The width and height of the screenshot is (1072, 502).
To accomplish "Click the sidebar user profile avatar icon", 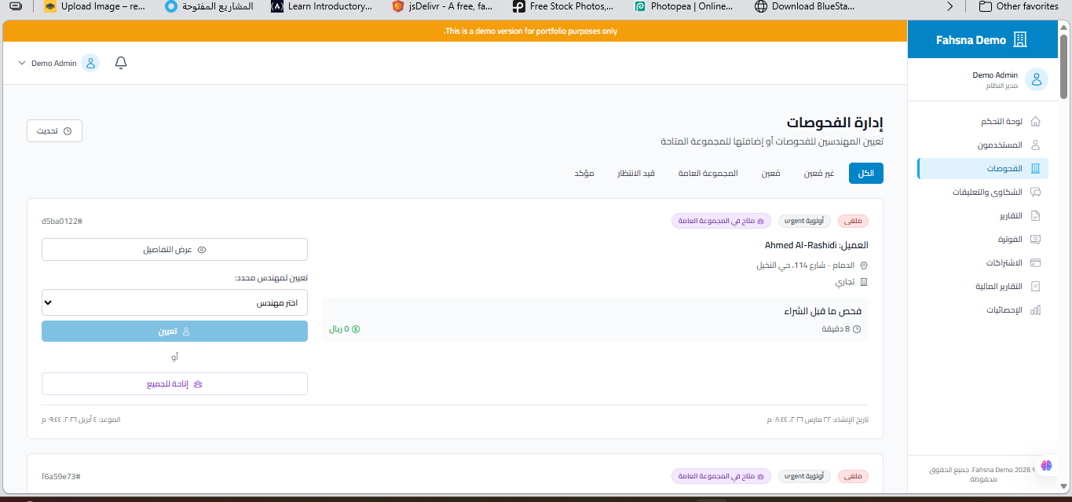I will tap(1037, 79).
